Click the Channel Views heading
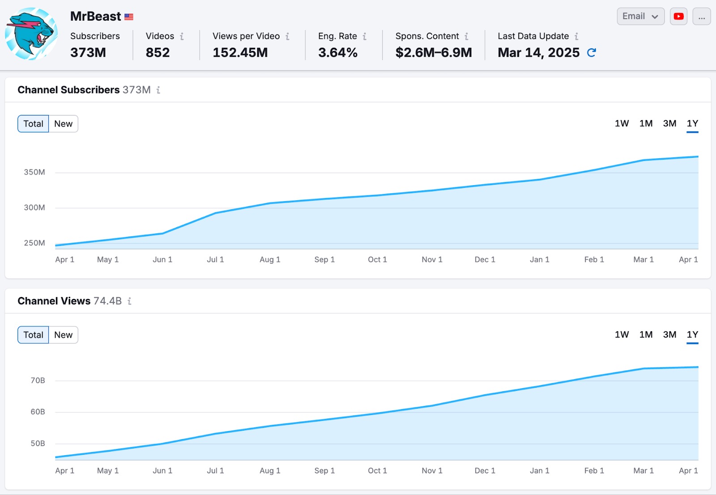Screen dimensions: 716x495 pyautogui.click(x=54, y=301)
